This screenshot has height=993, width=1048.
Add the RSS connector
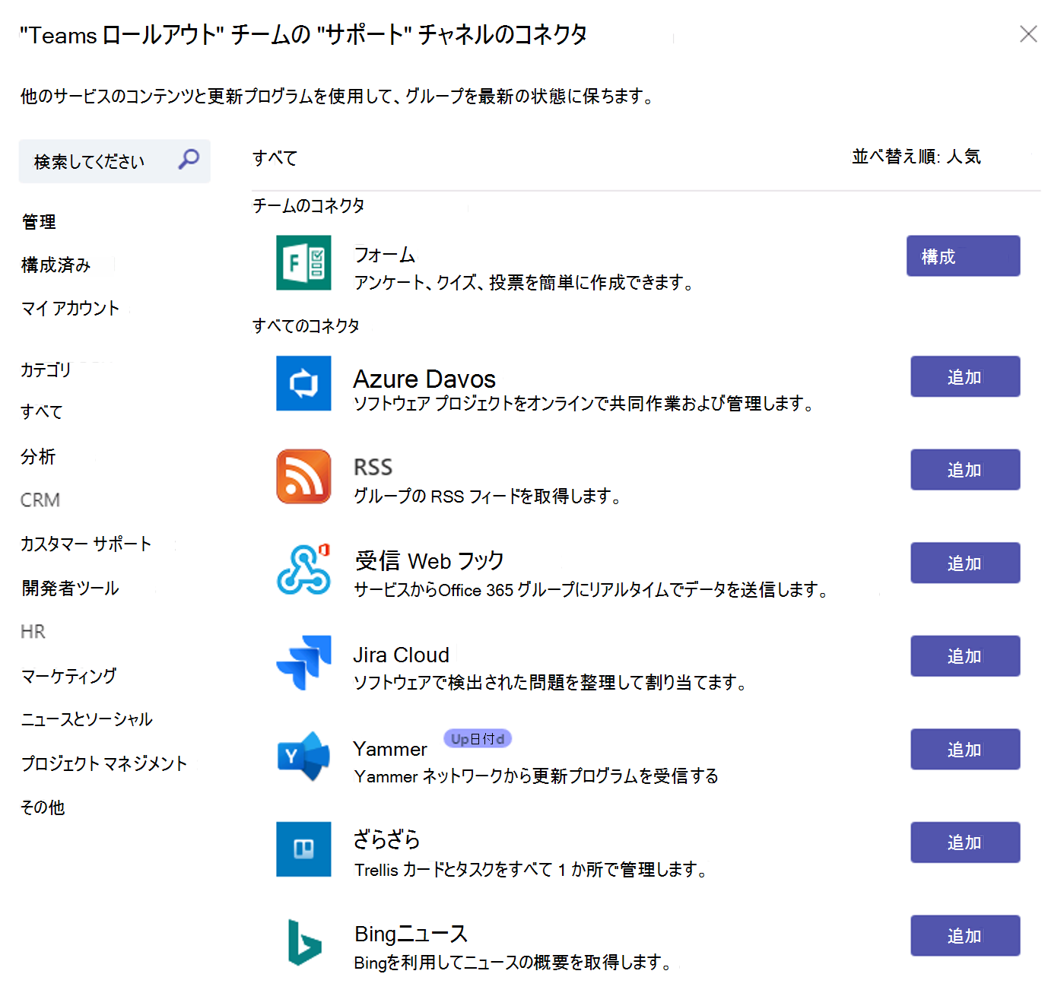tap(965, 470)
